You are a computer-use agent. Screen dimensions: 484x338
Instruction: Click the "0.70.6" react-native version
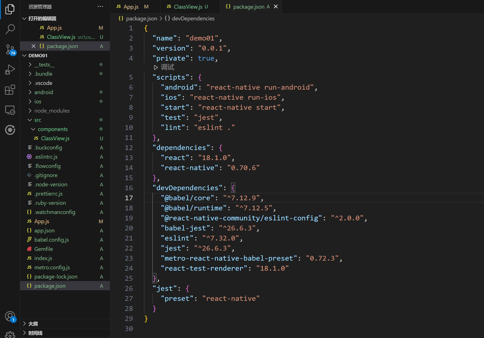tap(243, 168)
